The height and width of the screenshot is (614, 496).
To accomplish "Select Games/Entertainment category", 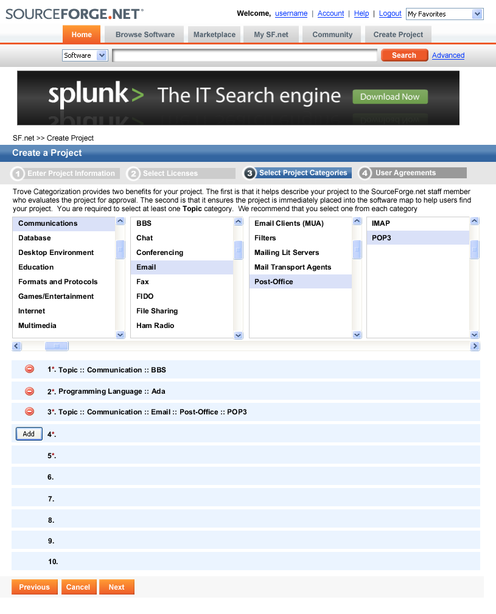I will click(64, 296).
